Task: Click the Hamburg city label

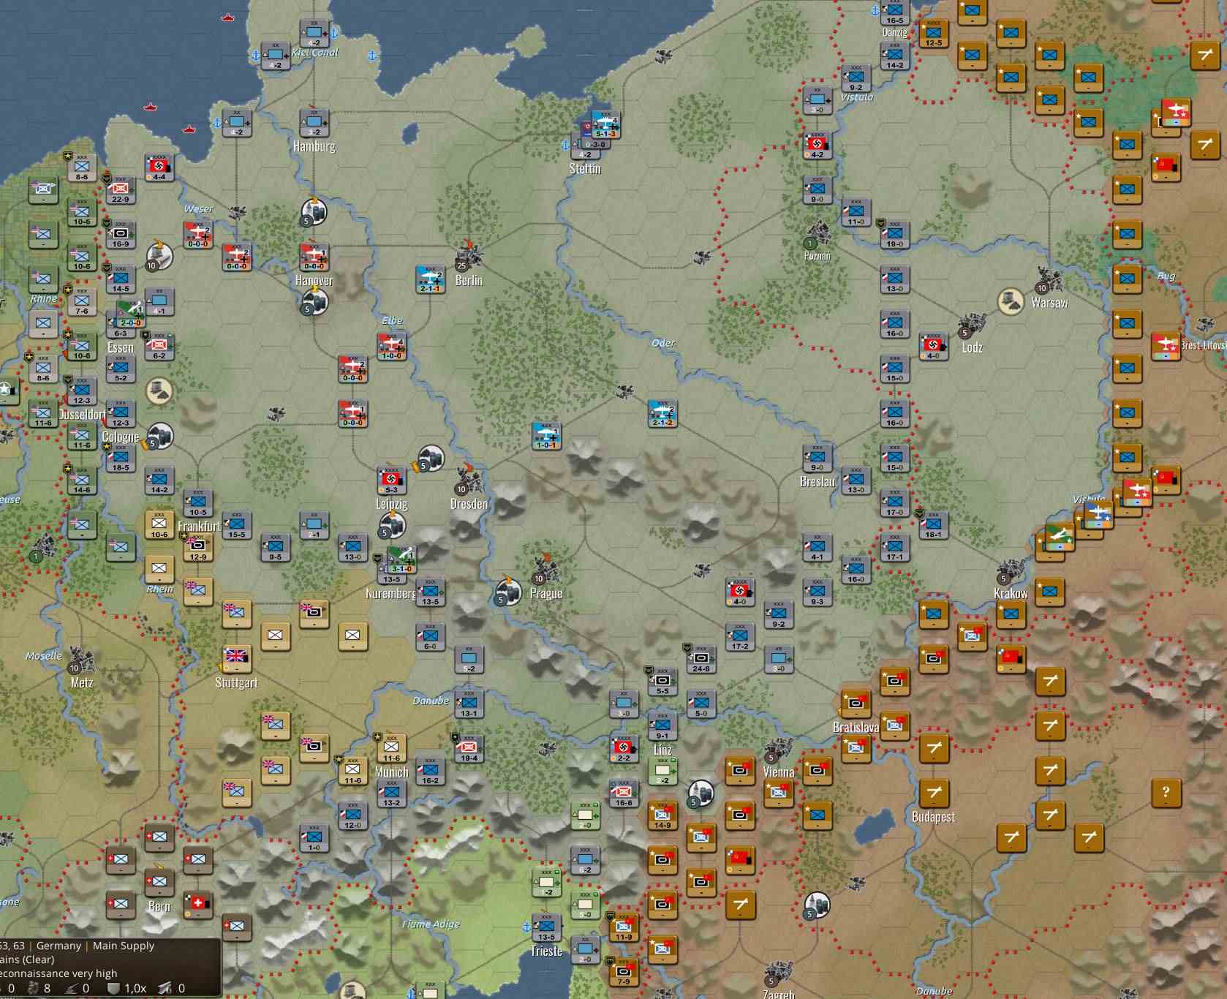Action: point(314,146)
